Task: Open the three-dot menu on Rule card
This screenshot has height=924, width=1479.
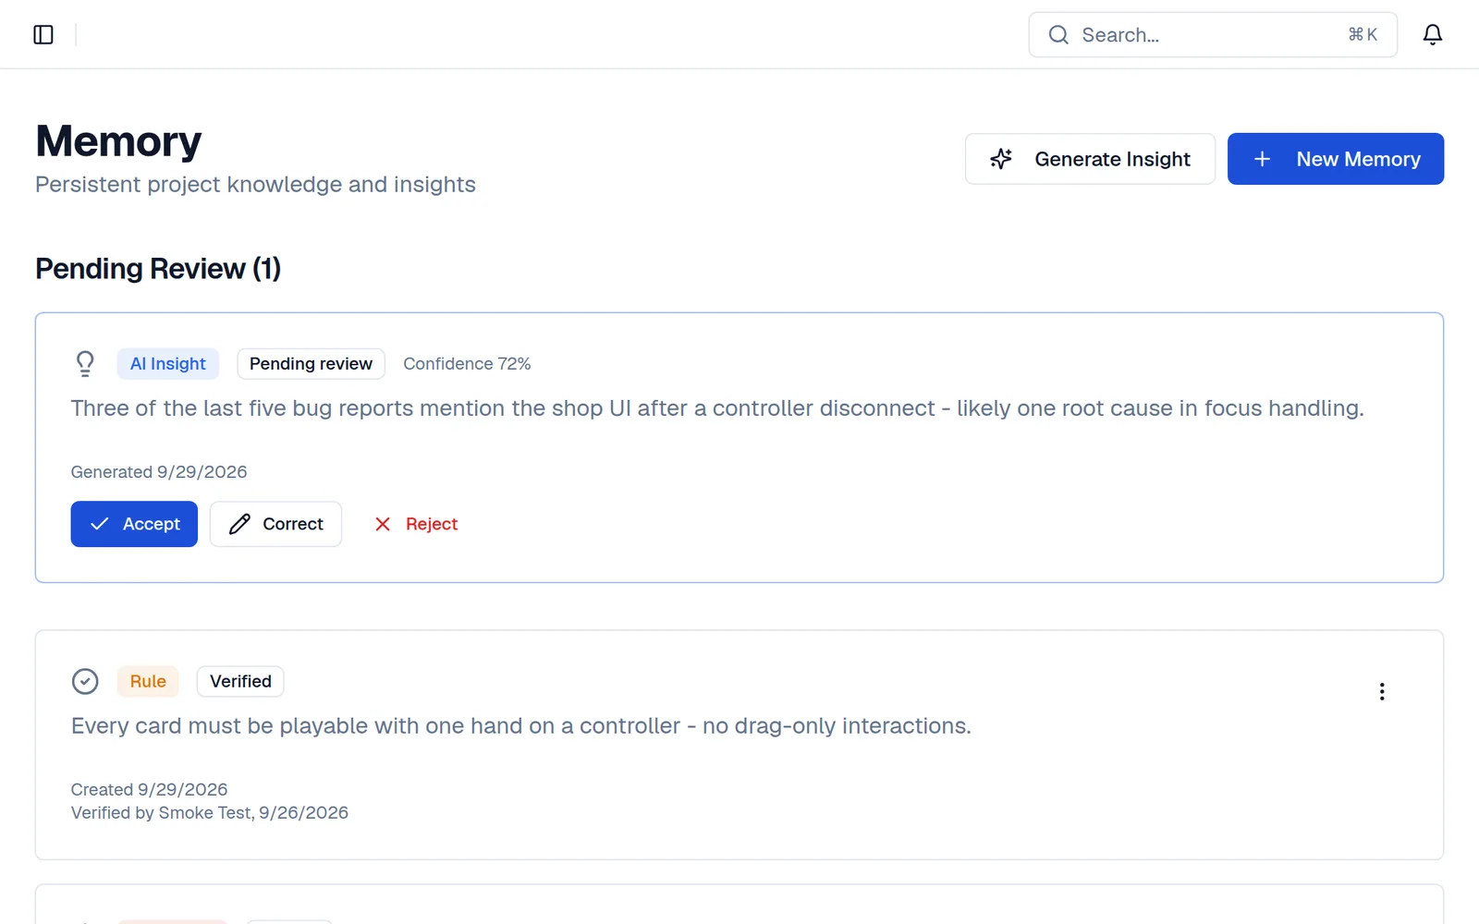Action: pyautogui.click(x=1382, y=691)
